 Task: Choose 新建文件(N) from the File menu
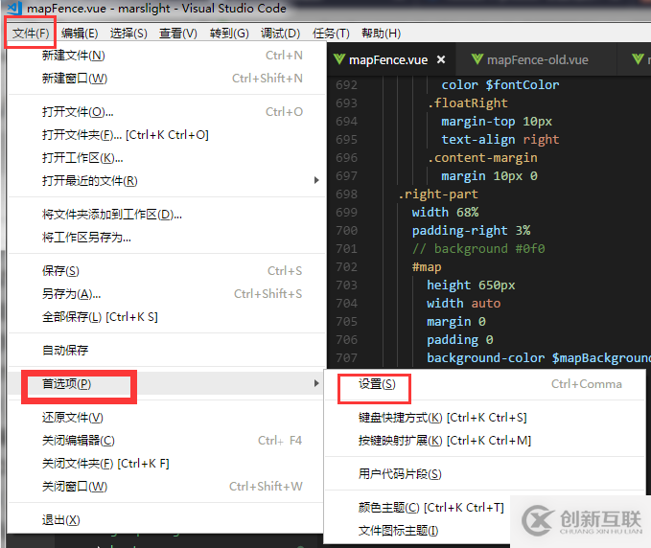pyautogui.click(x=166, y=56)
